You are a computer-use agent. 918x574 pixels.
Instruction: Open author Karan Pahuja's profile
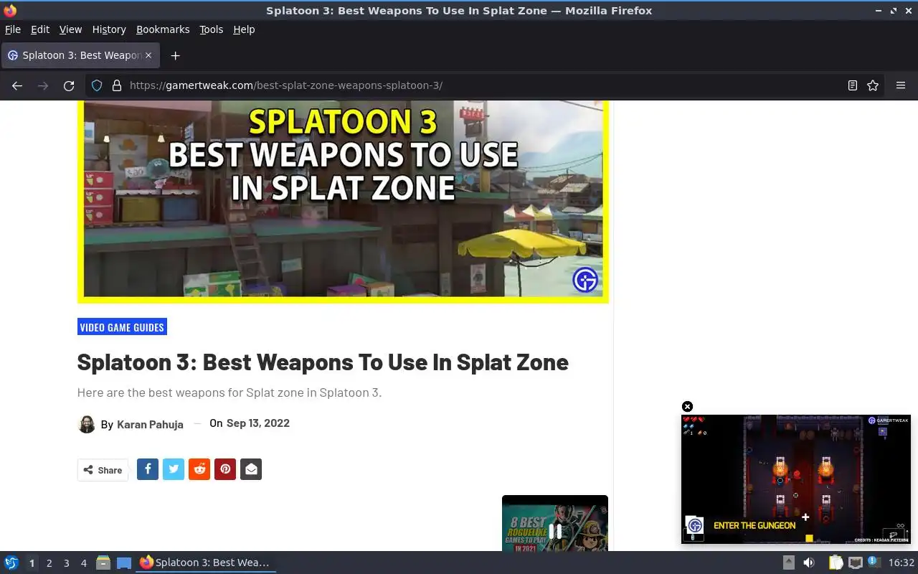[x=150, y=424]
